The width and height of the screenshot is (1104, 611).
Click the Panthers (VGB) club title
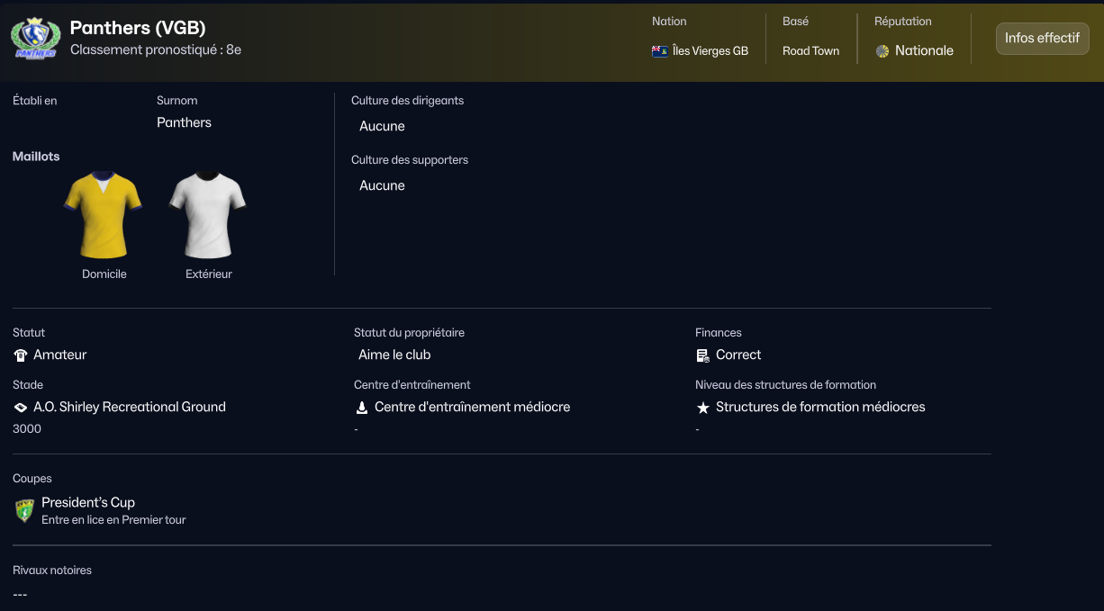tap(138, 29)
